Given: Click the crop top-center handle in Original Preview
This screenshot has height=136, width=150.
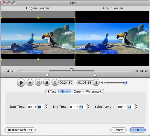Looking at the screenshot, I should 38,18.
